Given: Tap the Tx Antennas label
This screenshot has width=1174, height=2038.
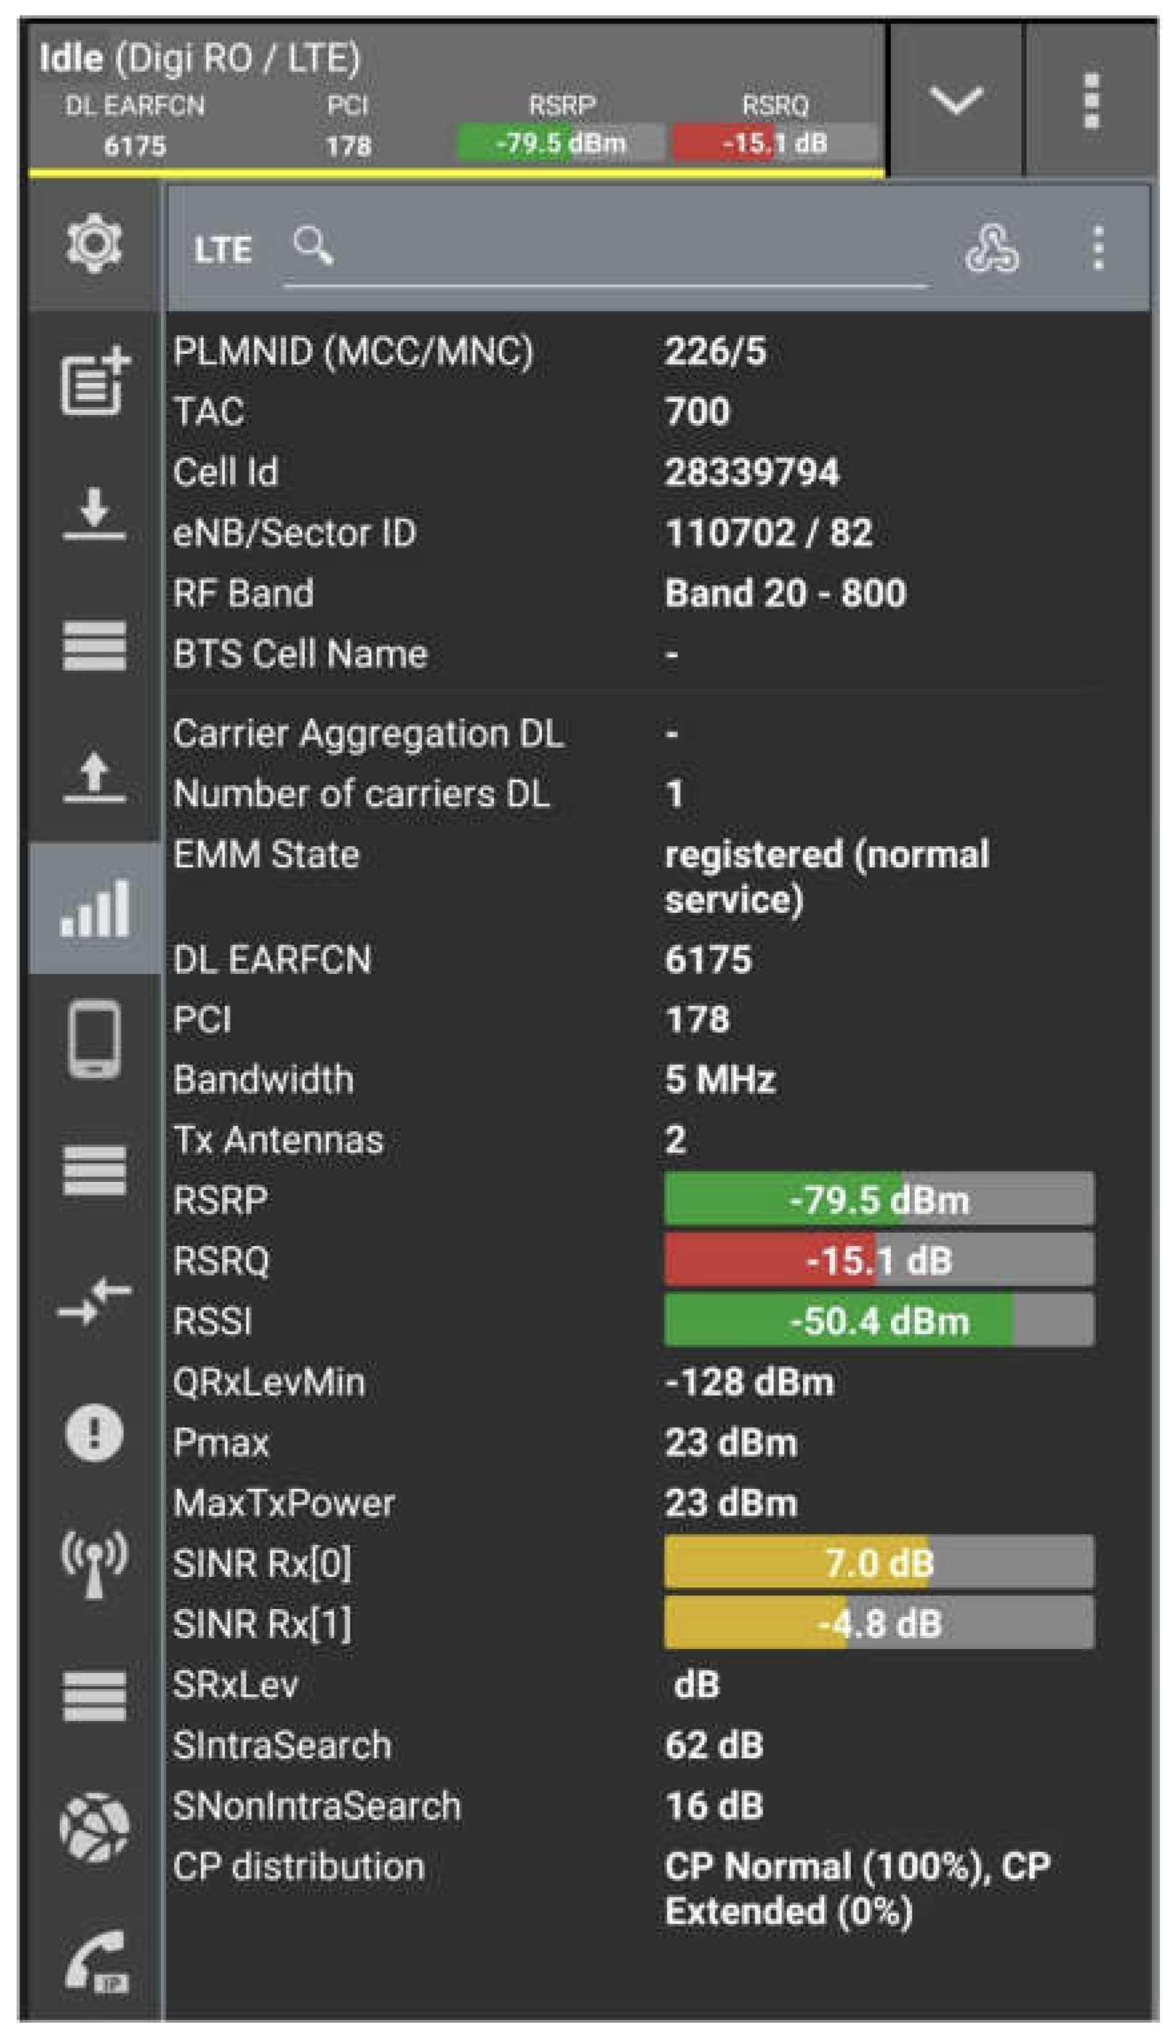Looking at the screenshot, I should click(278, 1139).
